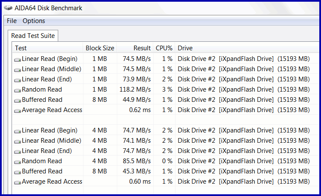Click disk icon for 4 MB Linear Read (Begin)
The image size is (321, 196).
coord(18,131)
